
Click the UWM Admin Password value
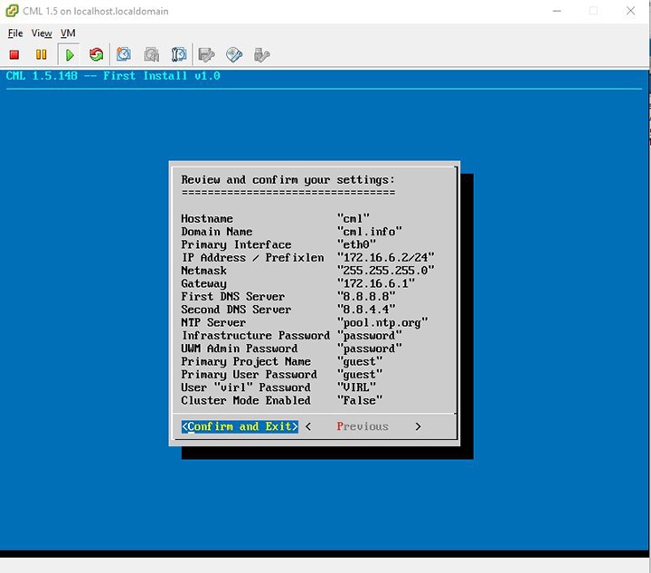point(370,349)
